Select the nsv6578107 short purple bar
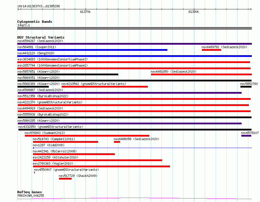This screenshot has width=260, height=202. (x=246, y=136)
